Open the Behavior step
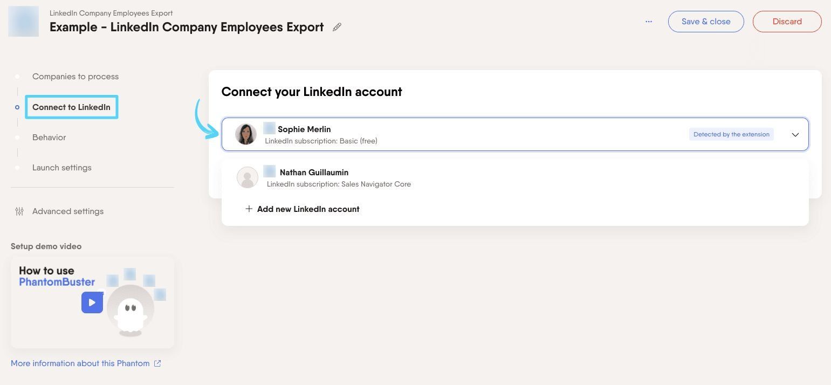 click(x=49, y=137)
